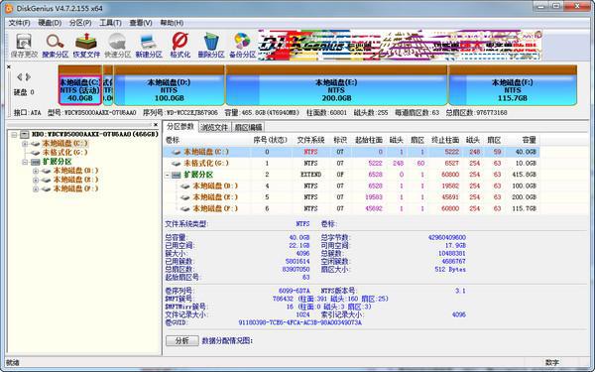This screenshot has height=372, width=595.
Task: Expand the 本地磁盘(D:) node in tree
Action: tap(36, 171)
